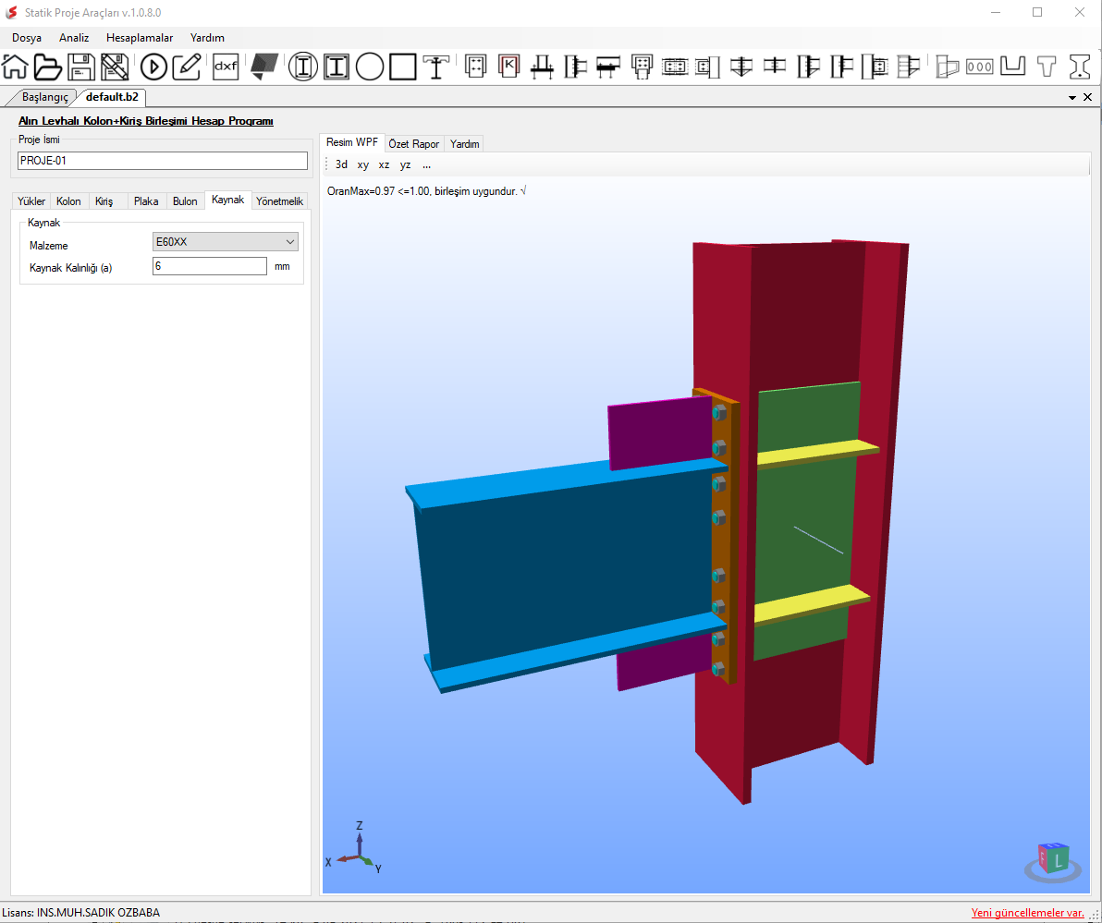Click the OranMax=0.97 result text
The image size is (1102, 923).
[x=426, y=191]
